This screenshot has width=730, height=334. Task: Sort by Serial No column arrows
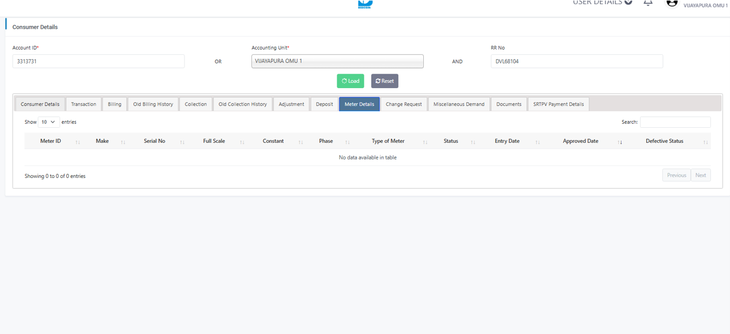coord(182,142)
